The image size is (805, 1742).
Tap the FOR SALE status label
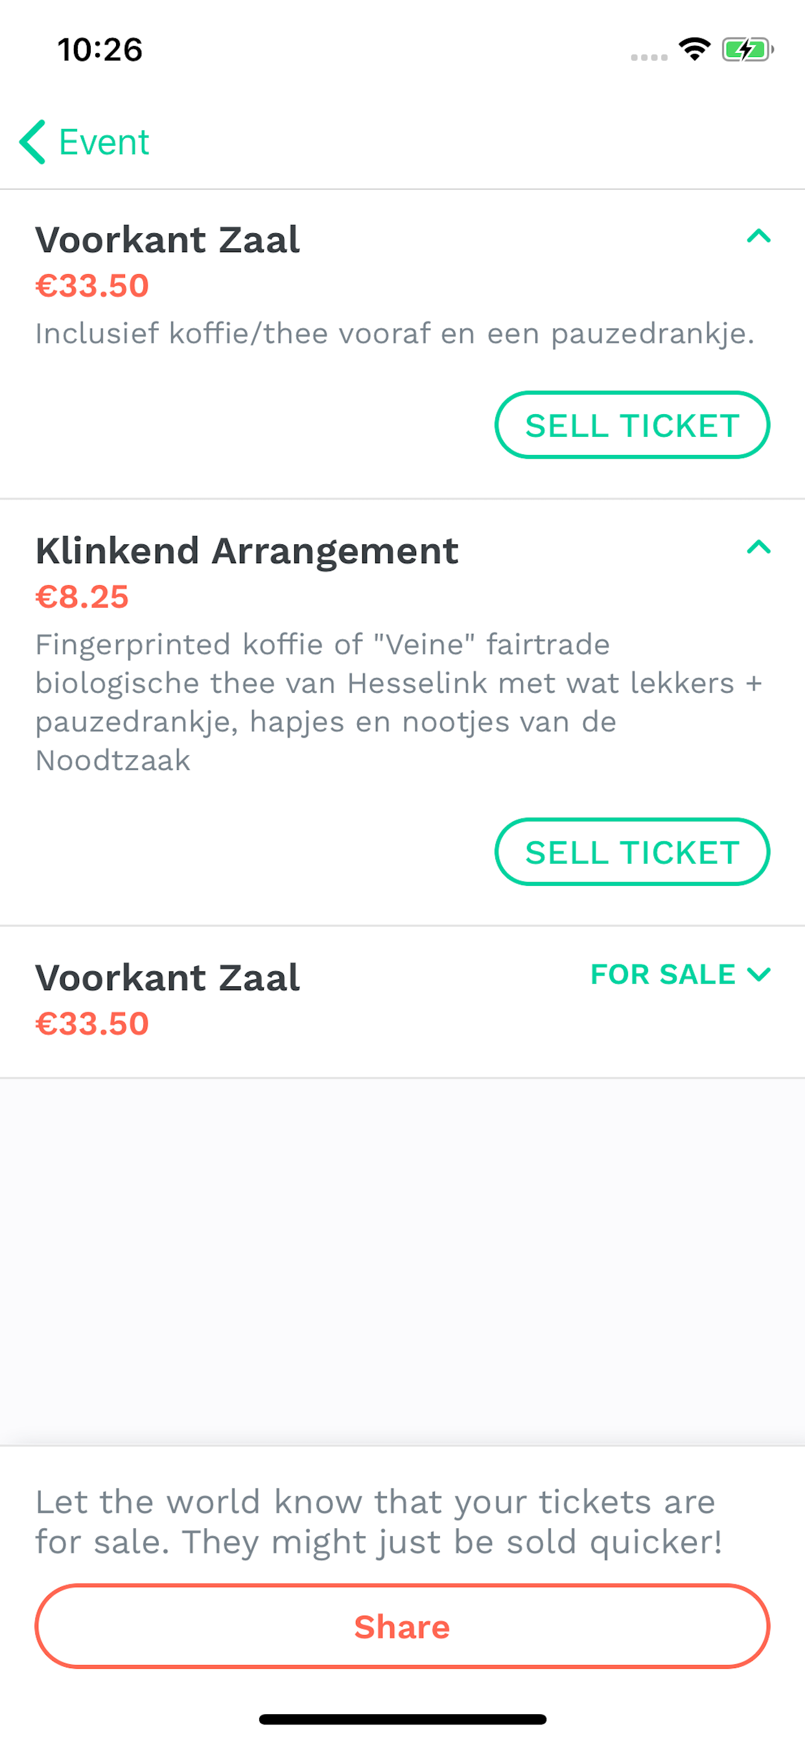pos(663,975)
